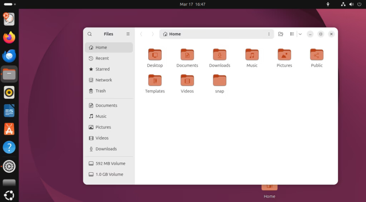This screenshot has width=366, height=202.
Task: Launch Firefox from the dock
Action: coord(9,37)
